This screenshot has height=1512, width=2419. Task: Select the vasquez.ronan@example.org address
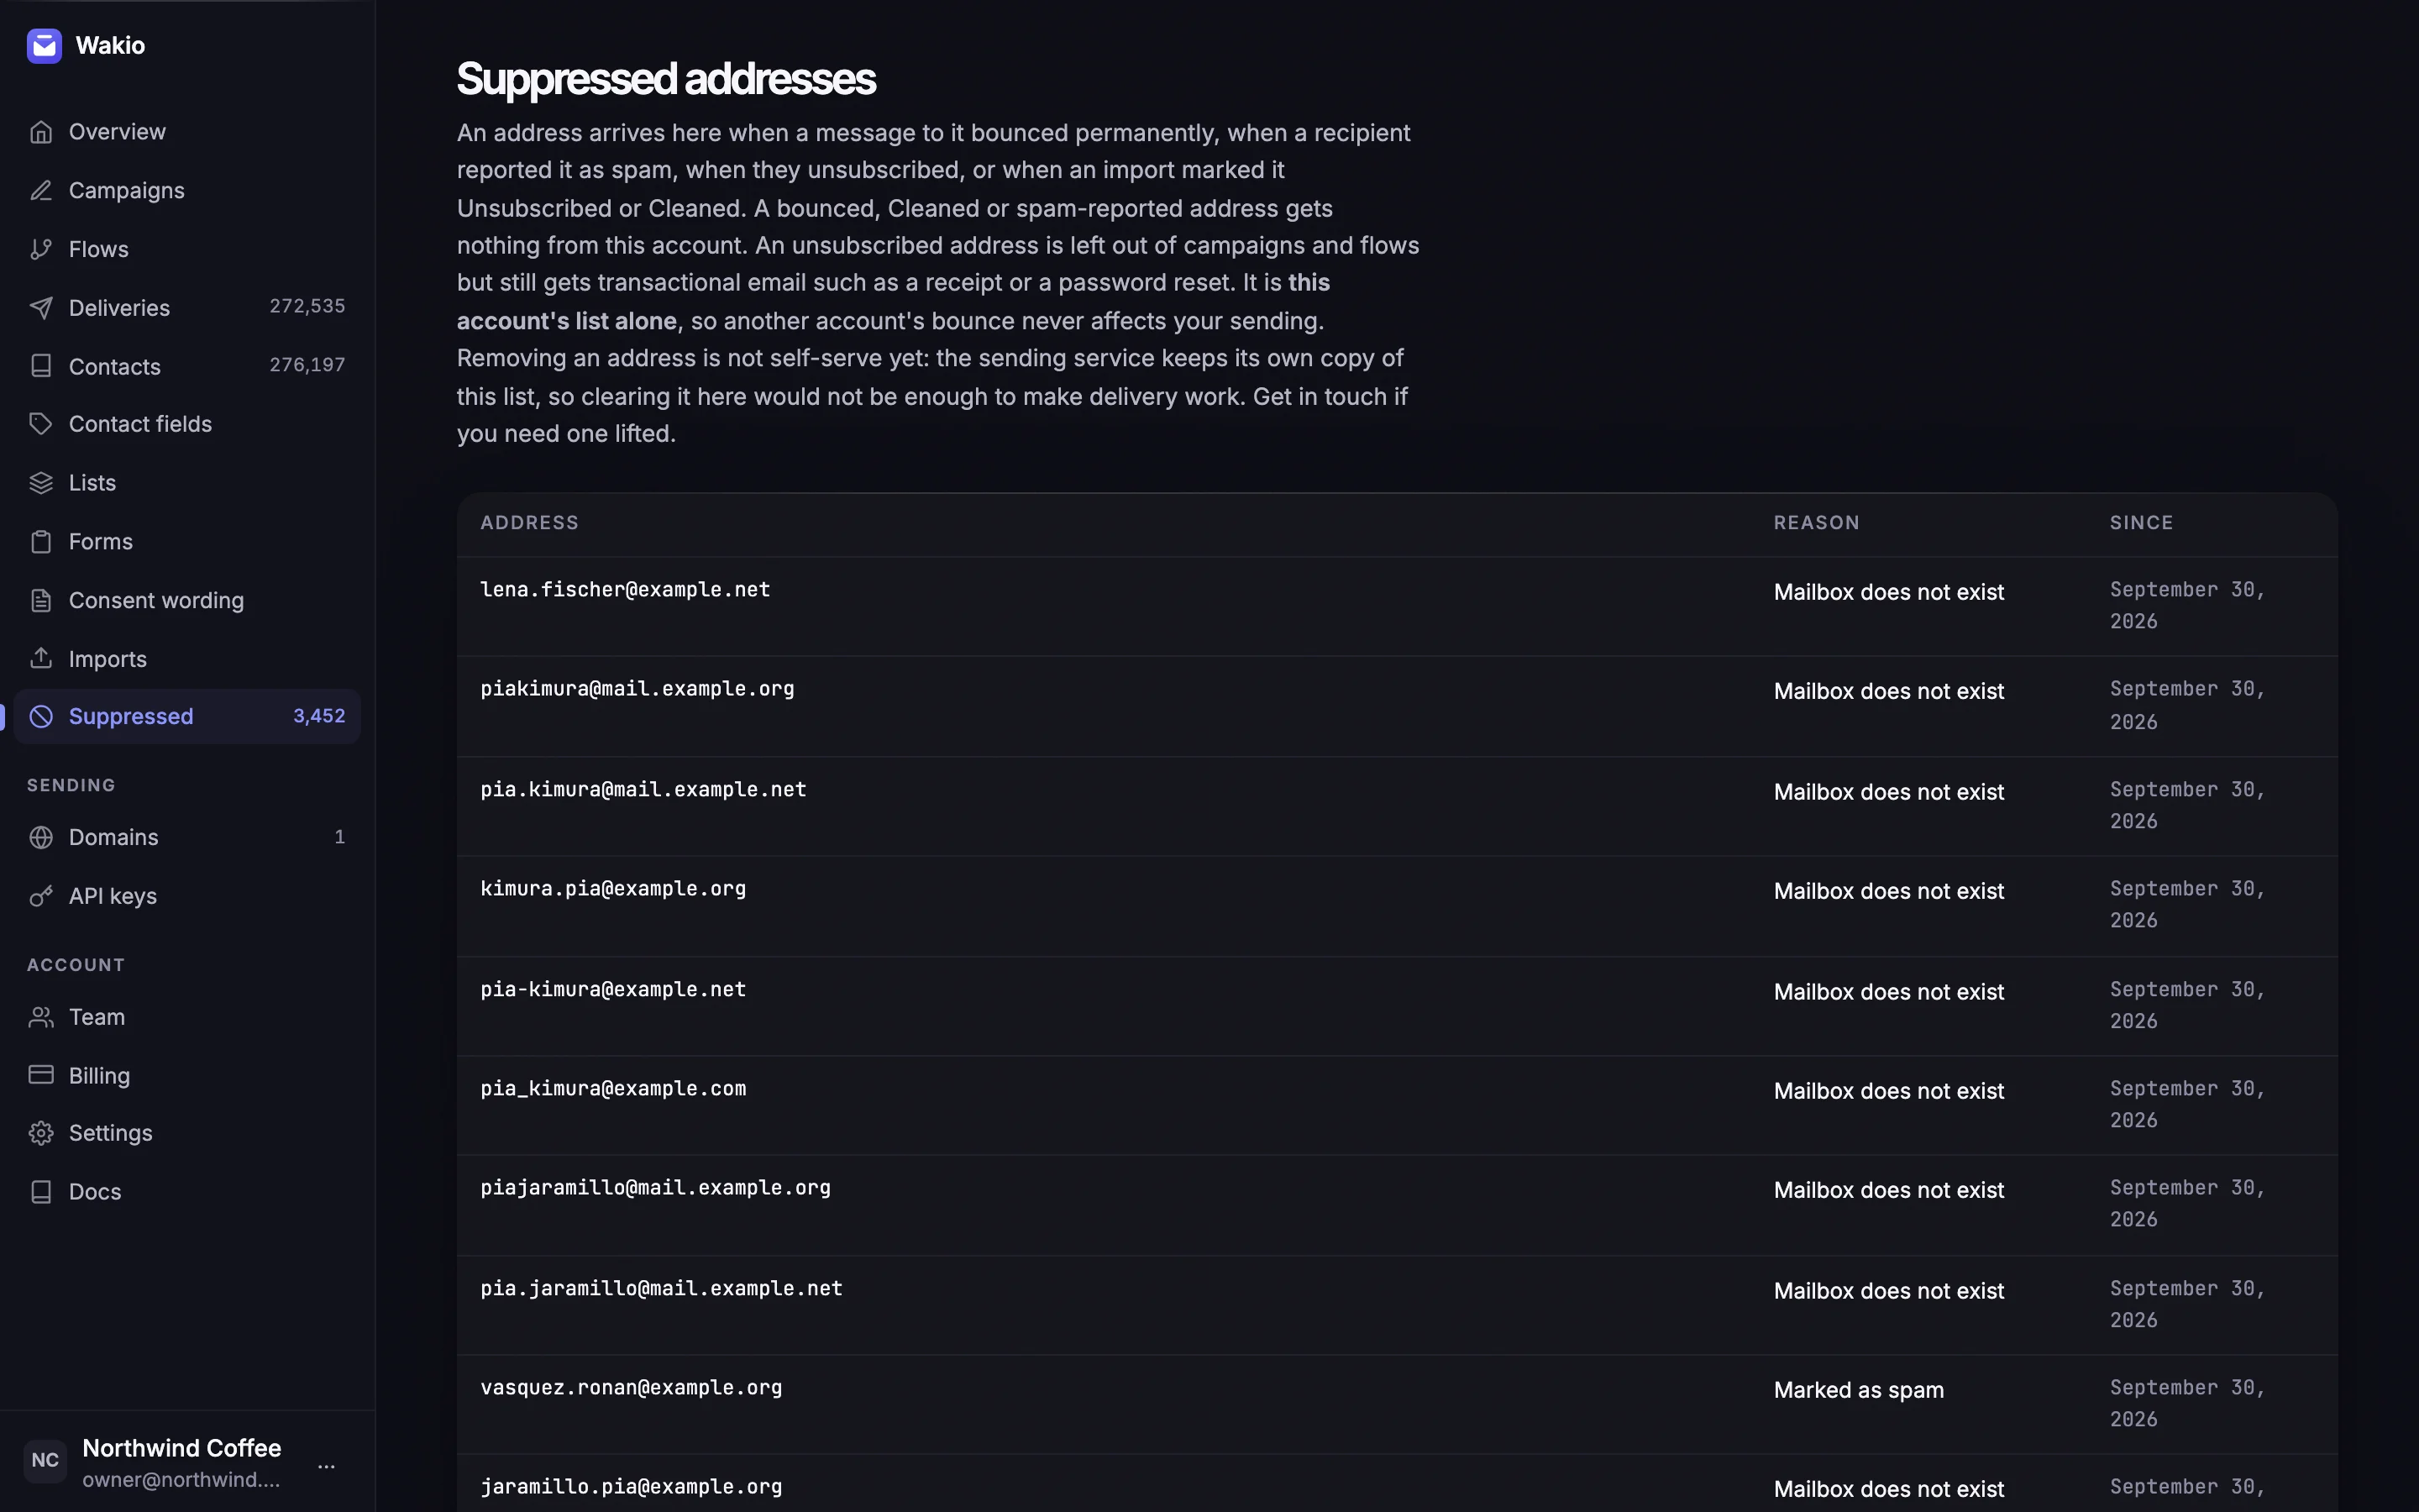pos(631,1388)
